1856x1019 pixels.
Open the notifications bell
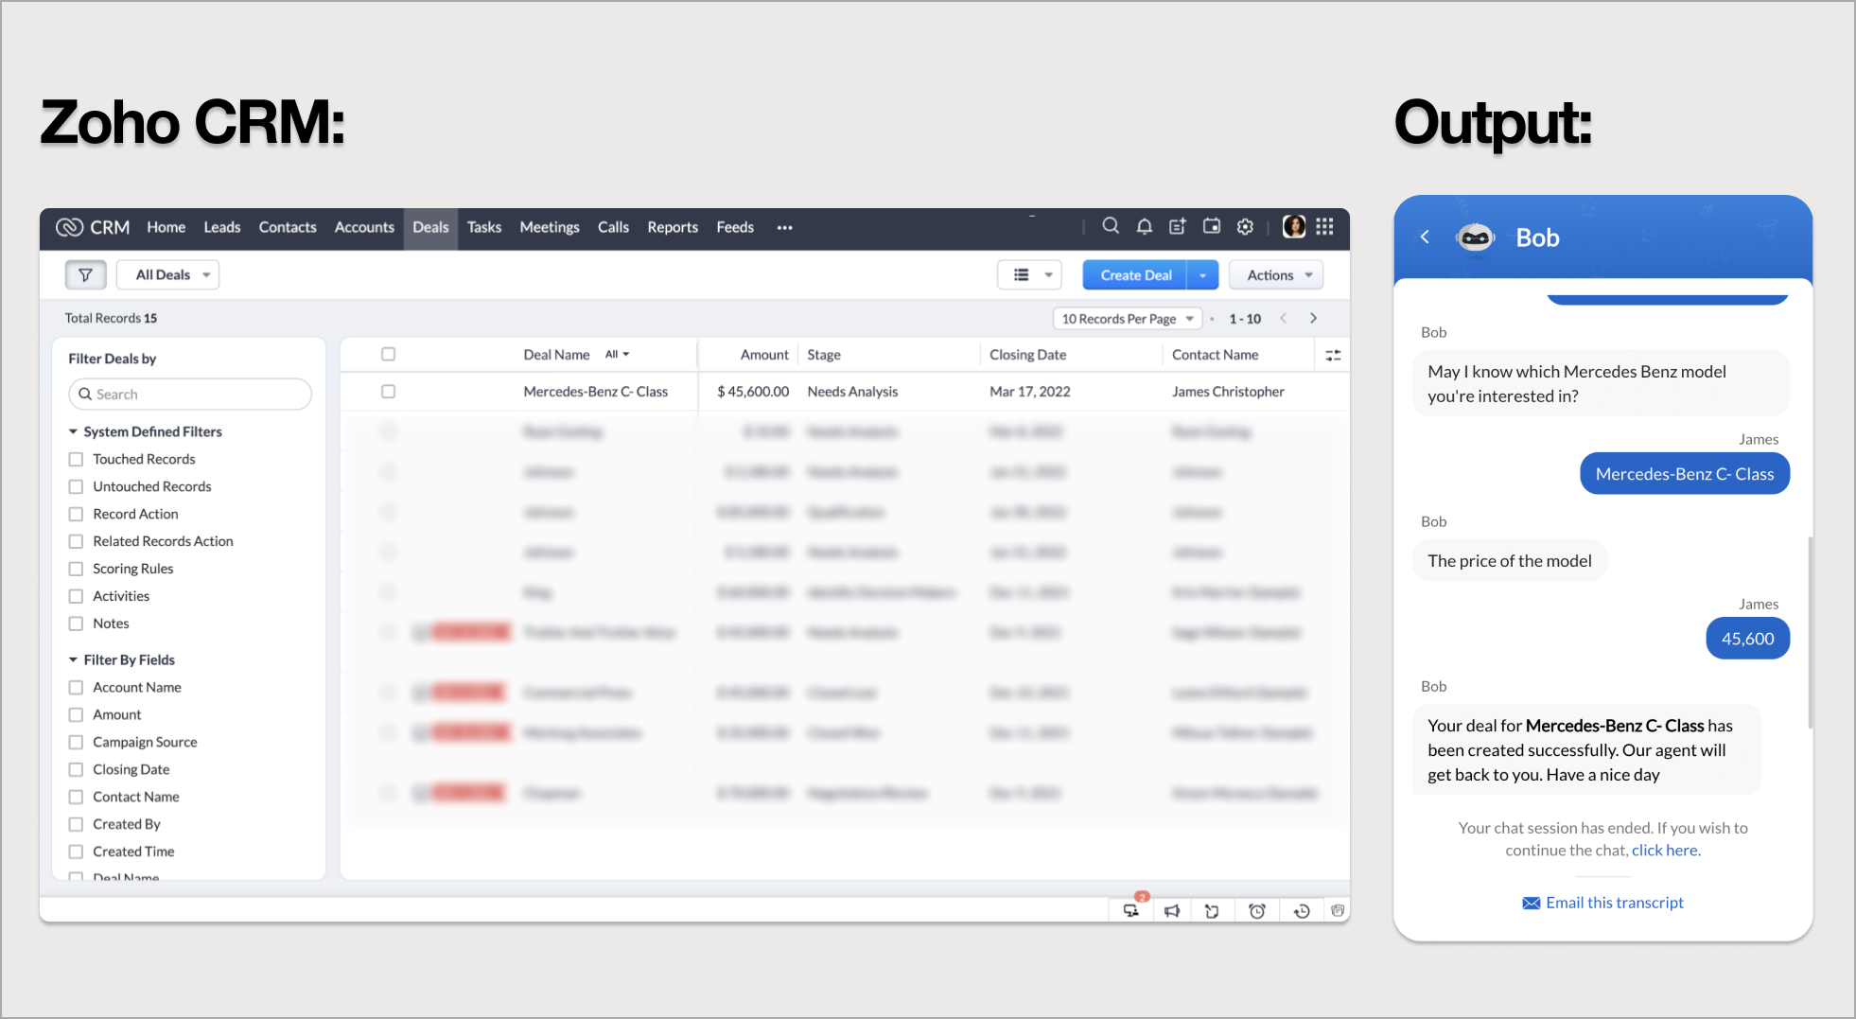[1145, 226]
